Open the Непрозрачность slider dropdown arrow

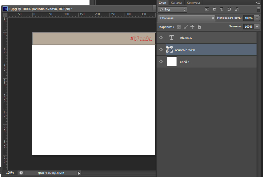tap(257, 18)
